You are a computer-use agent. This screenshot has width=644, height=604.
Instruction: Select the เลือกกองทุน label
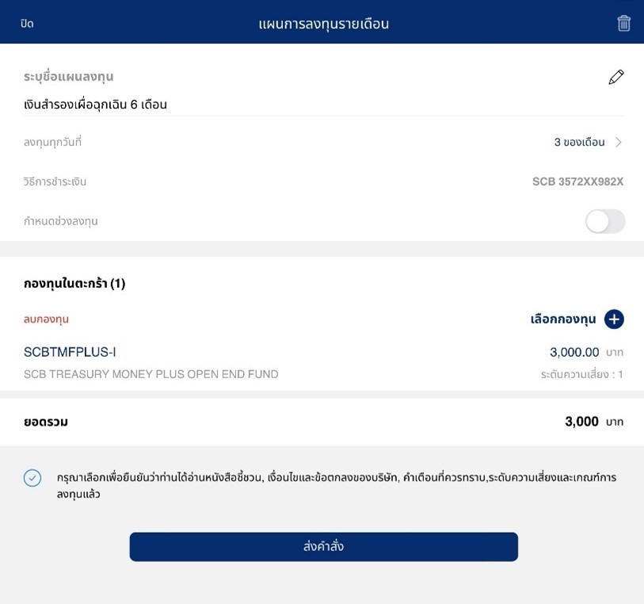(563, 319)
